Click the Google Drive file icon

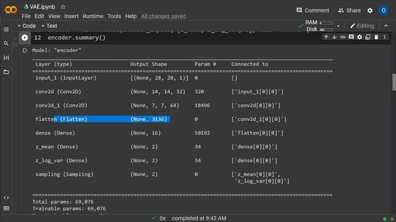pyautogui.click(x=26, y=7)
